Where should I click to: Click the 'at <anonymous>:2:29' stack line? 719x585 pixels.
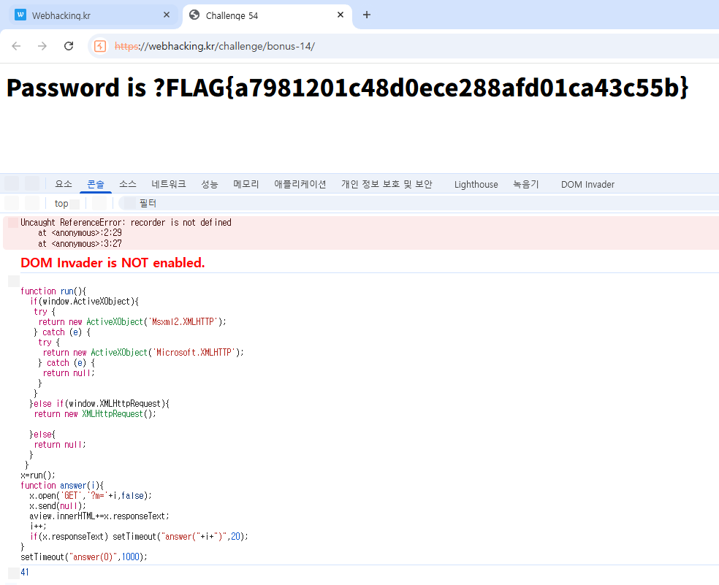[80, 233]
